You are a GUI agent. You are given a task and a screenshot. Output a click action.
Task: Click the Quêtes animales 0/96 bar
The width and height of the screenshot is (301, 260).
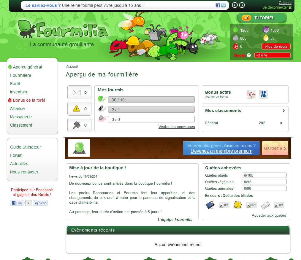(264, 188)
